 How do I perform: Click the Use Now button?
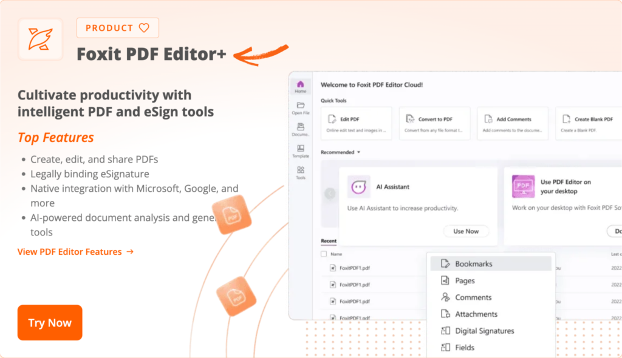click(x=466, y=231)
